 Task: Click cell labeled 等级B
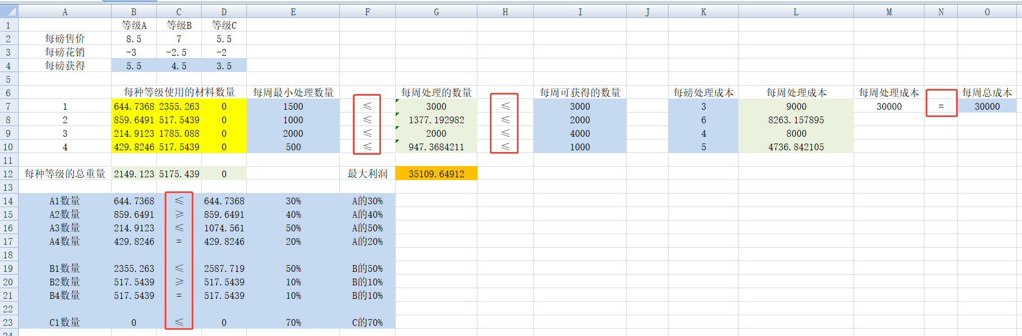pos(179,25)
